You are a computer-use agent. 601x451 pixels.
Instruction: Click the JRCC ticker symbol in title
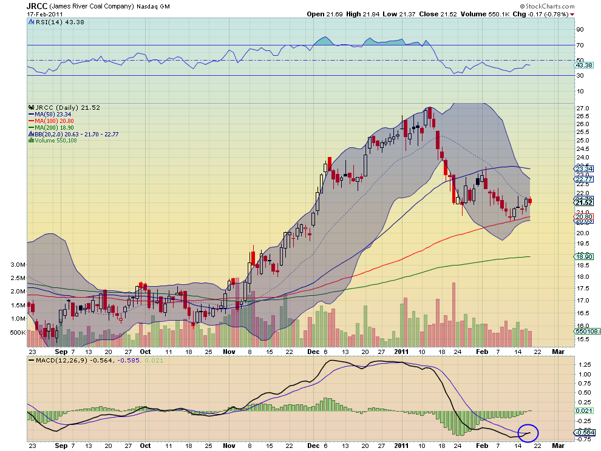(x=37, y=6)
